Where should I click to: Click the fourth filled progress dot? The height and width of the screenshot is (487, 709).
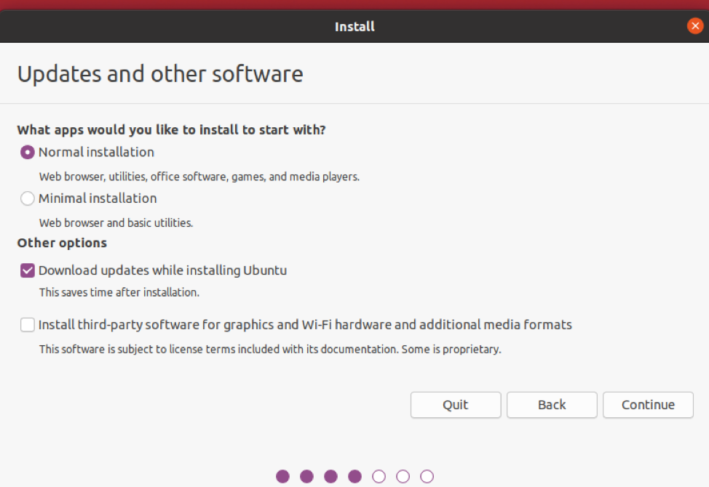354,477
